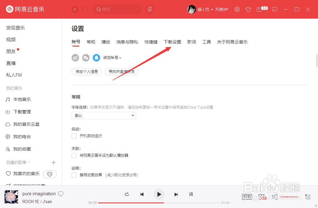Open 本地音乐 with music note icon
Image resolution: width=318 pixels, height=208 pixels.
tap(18, 99)
